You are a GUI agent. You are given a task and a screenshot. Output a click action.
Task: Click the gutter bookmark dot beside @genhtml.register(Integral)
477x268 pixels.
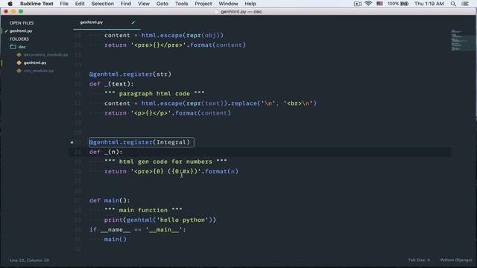point(72,142)
